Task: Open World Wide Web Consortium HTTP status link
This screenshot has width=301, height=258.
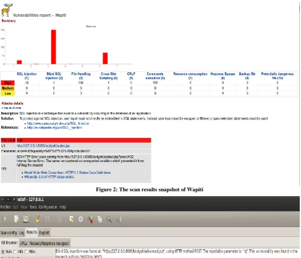Action: coord(67,173)
